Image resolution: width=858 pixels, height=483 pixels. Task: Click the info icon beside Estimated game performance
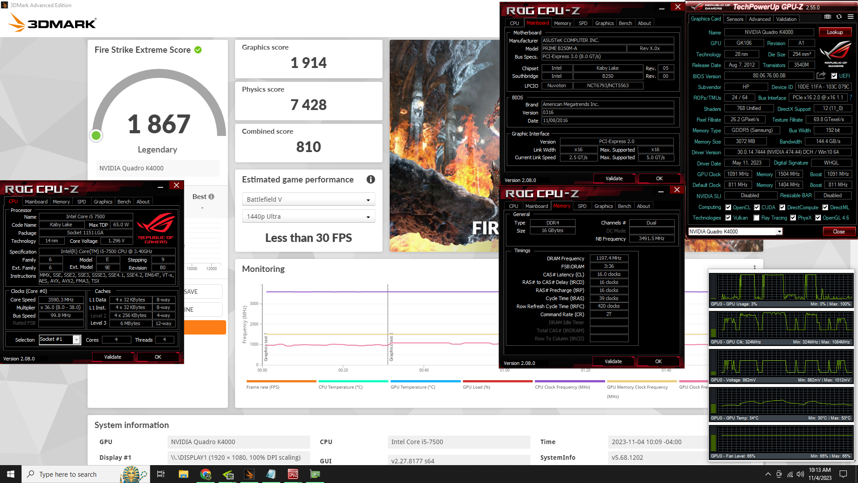coord(370,179)
